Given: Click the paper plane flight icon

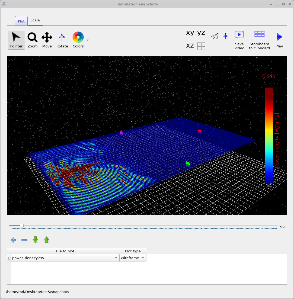Looking at the screenshot, I should tap(215, 36).
